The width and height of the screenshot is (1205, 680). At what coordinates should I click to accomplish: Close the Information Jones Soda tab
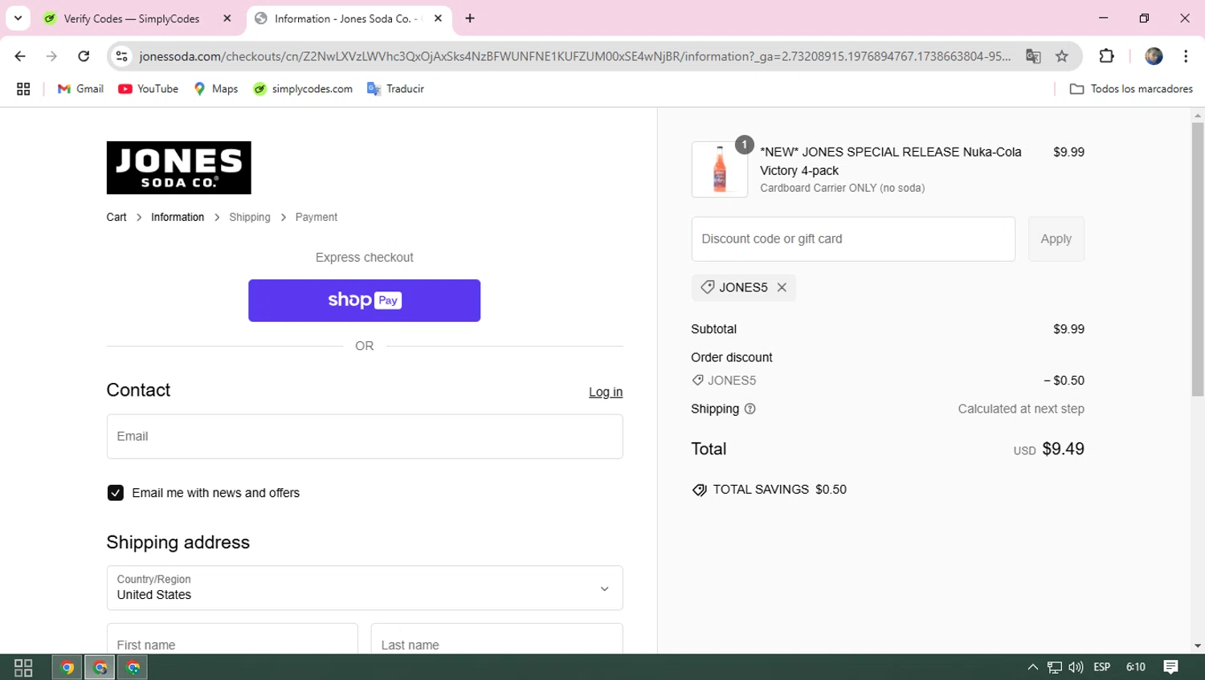click(x=438, y=18)
